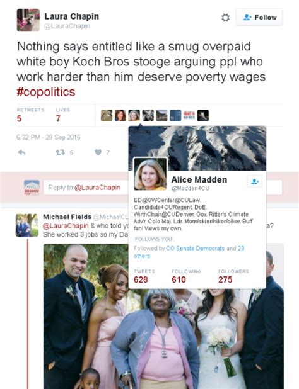Click the retweet icon showing 5

pyautogui.click(x=61, y=152)
